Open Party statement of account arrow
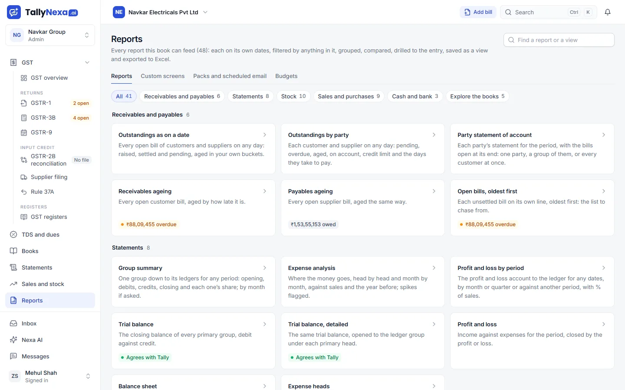The image size is (625, 390). pos(604,135)
